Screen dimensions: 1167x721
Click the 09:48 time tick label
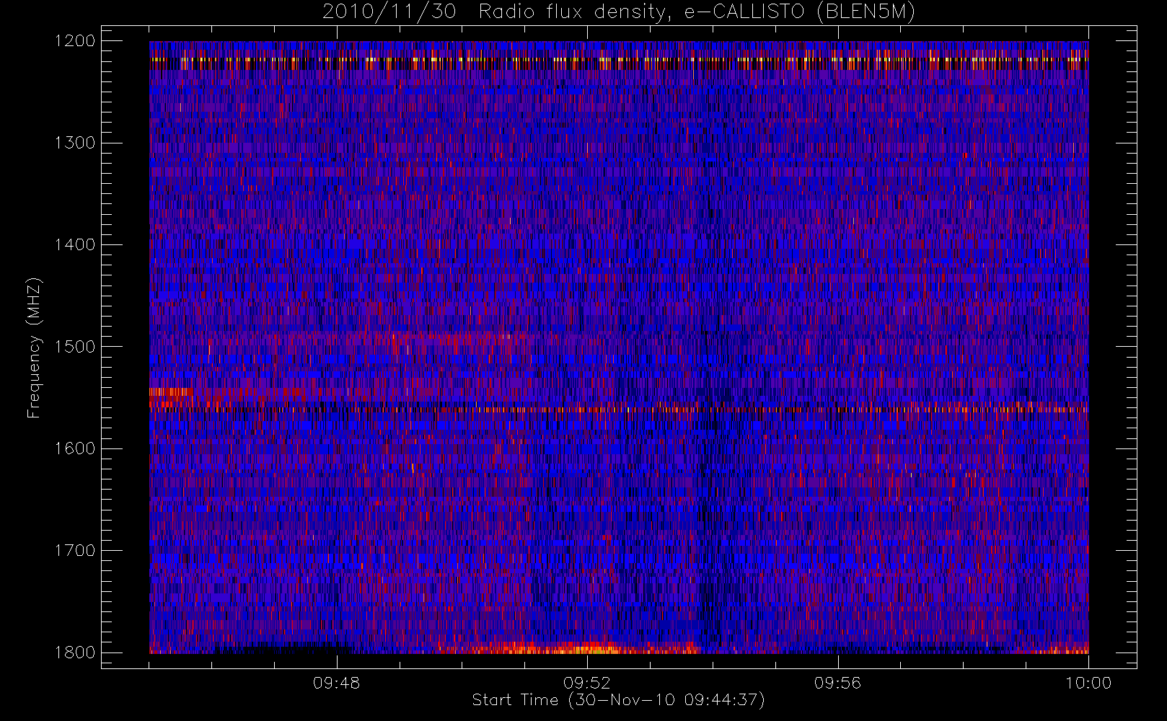pos(337,683)
